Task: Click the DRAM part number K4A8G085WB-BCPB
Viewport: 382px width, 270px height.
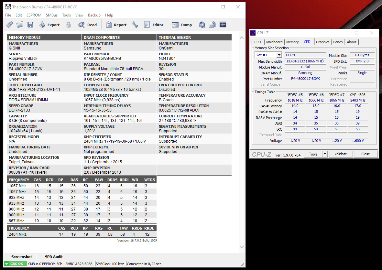Action: click(102, 59)
